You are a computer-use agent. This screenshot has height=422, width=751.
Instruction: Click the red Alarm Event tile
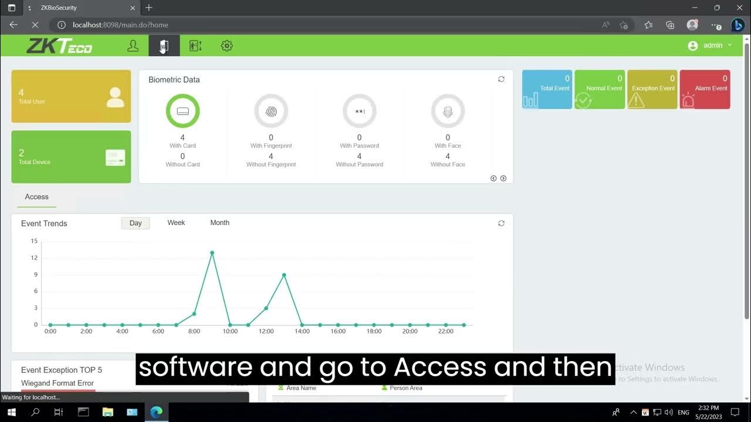pos(705,90)
